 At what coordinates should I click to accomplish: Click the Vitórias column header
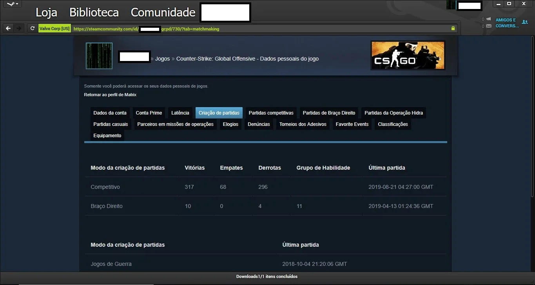click(195, 168)
